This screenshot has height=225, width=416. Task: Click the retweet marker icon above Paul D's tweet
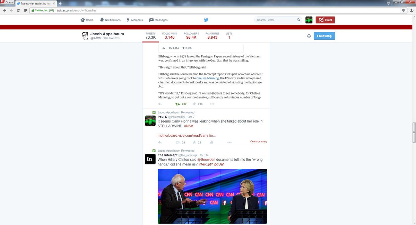[x=154, y=112]
